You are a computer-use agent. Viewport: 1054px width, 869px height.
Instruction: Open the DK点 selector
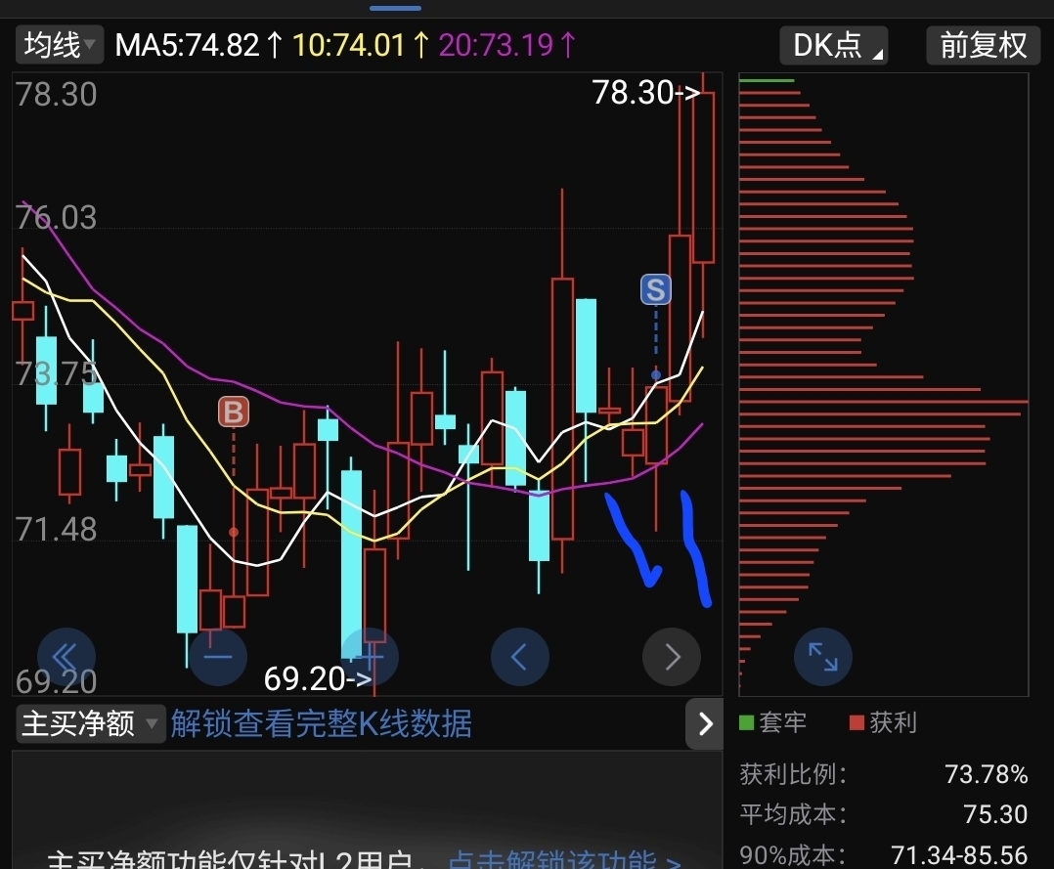833,45
